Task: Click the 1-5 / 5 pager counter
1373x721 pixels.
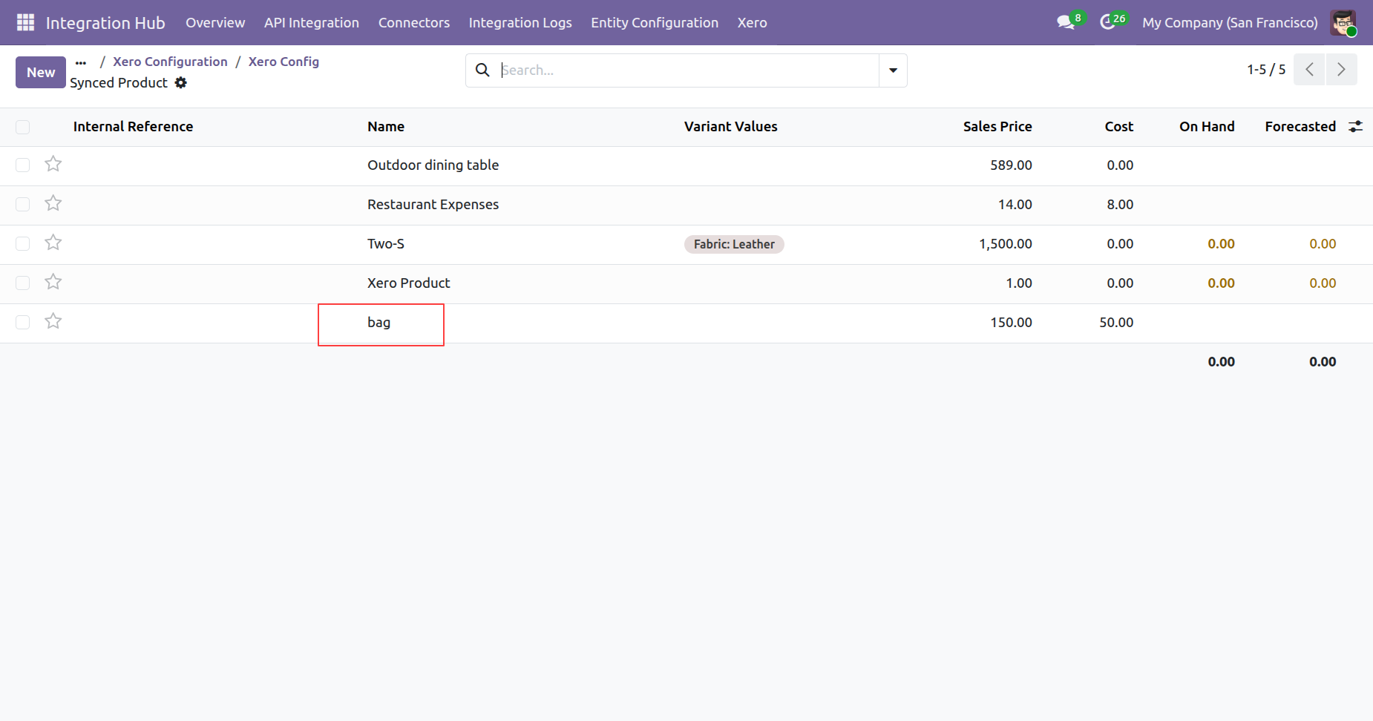Action: (1266, 70)
